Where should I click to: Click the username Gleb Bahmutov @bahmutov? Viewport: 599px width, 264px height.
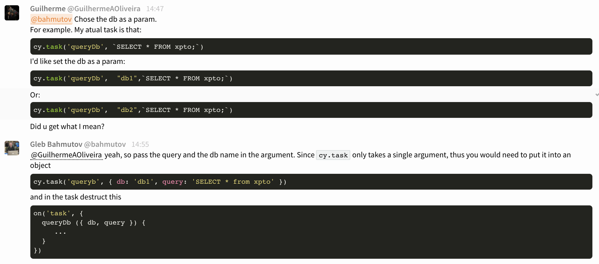78,144
